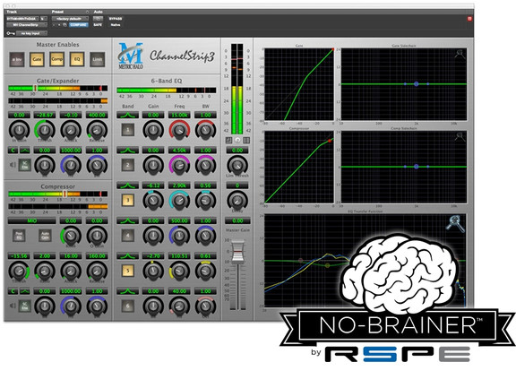Click band 3 gain knob

tap(153, 200)
